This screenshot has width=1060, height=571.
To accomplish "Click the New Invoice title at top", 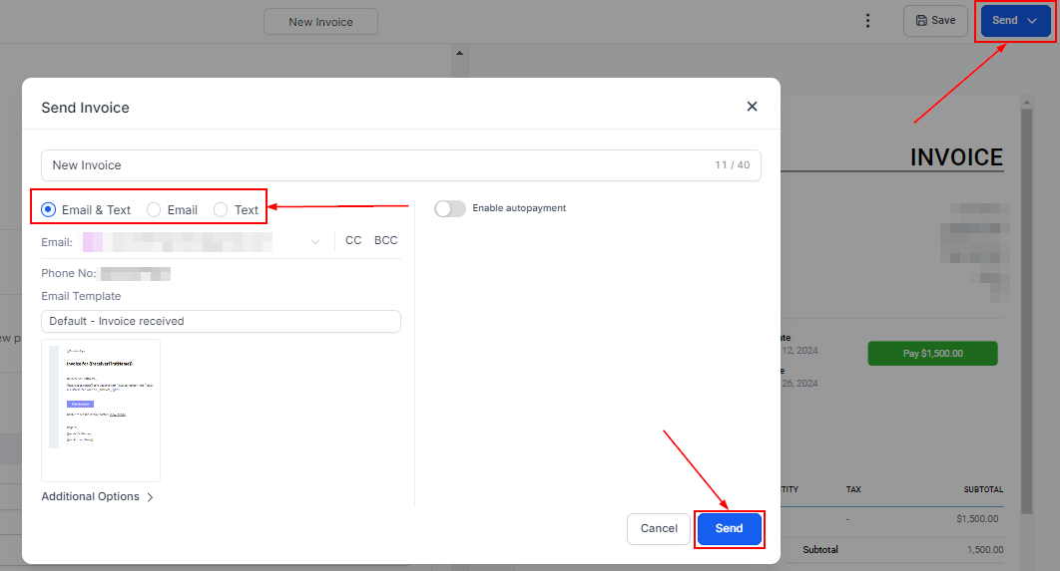I will [x=320, y=22].
